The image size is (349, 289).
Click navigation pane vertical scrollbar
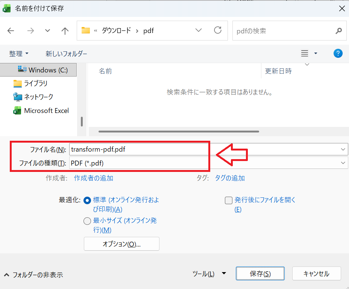pos(82,122)
